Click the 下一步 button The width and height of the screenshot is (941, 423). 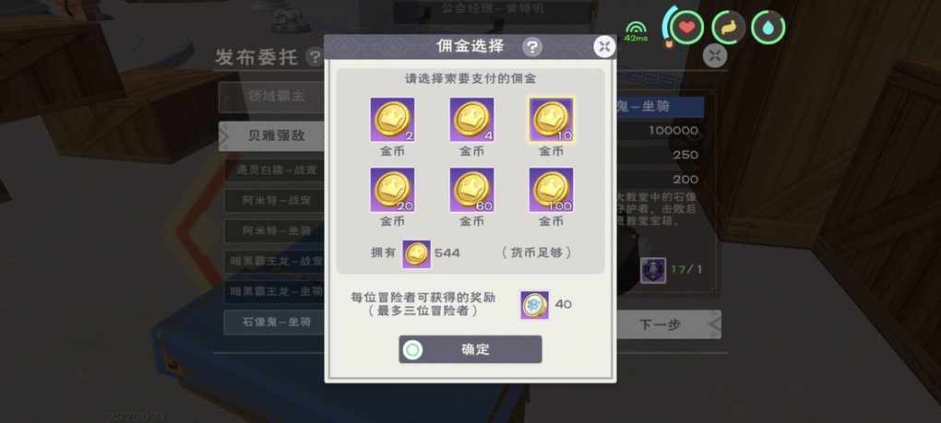pyautogui.click(x=667, y=324)
